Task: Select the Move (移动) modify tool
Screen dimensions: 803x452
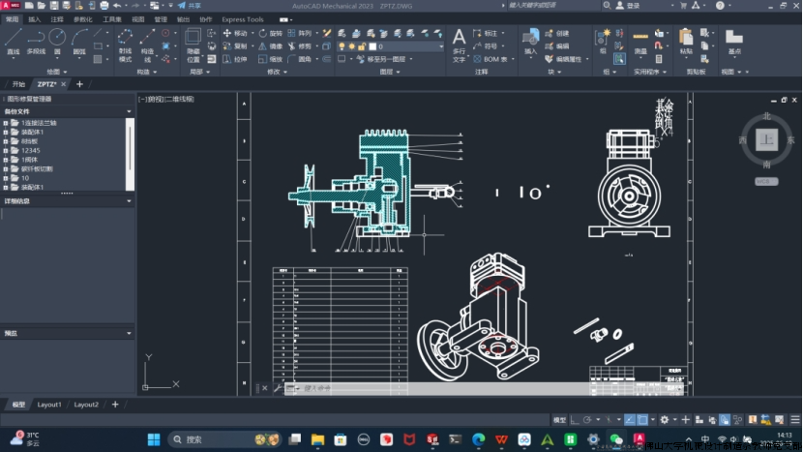Action: pyautogui.click(x=235, y=33)
